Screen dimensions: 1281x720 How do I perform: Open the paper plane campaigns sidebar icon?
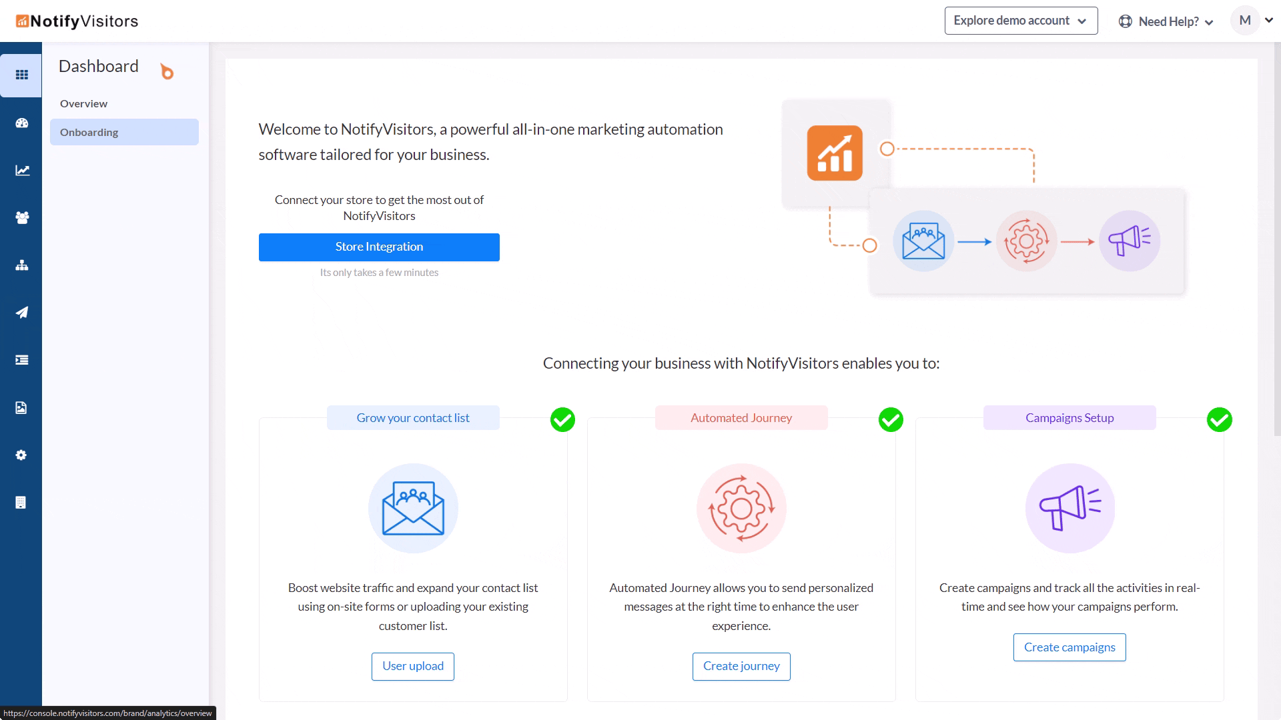[21, 313]
